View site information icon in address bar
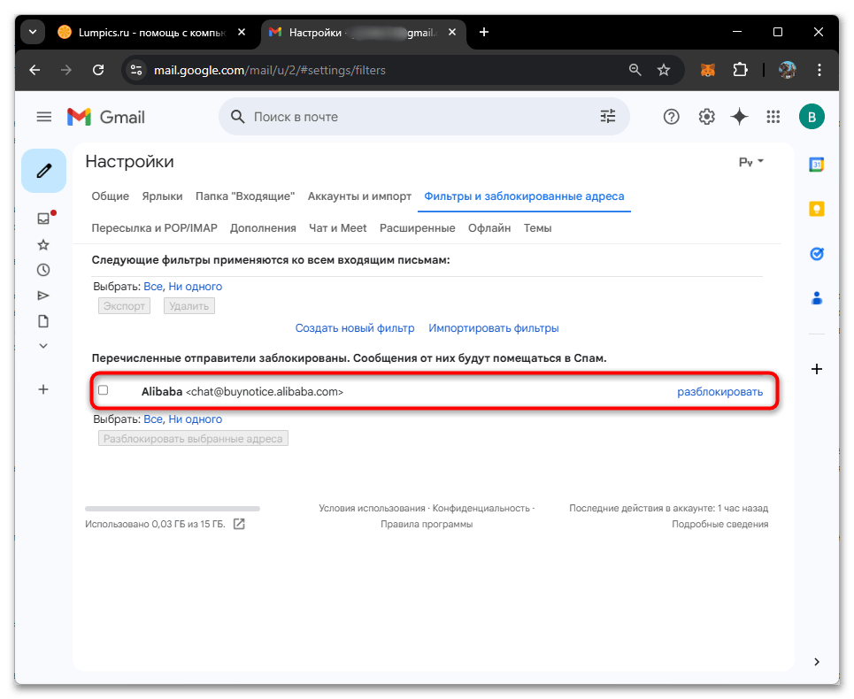This screenshot has width=854, height=699. click(136, 70)
